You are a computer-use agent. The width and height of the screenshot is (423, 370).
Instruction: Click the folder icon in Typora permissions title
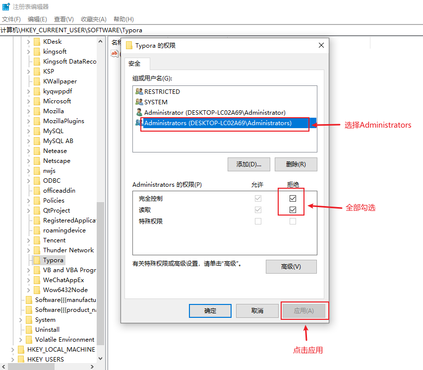click(x=129, y=45)
